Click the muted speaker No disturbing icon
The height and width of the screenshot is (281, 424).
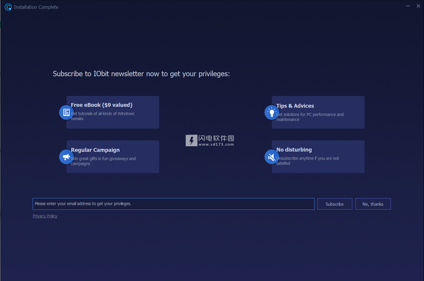click(x=272, y=157)
